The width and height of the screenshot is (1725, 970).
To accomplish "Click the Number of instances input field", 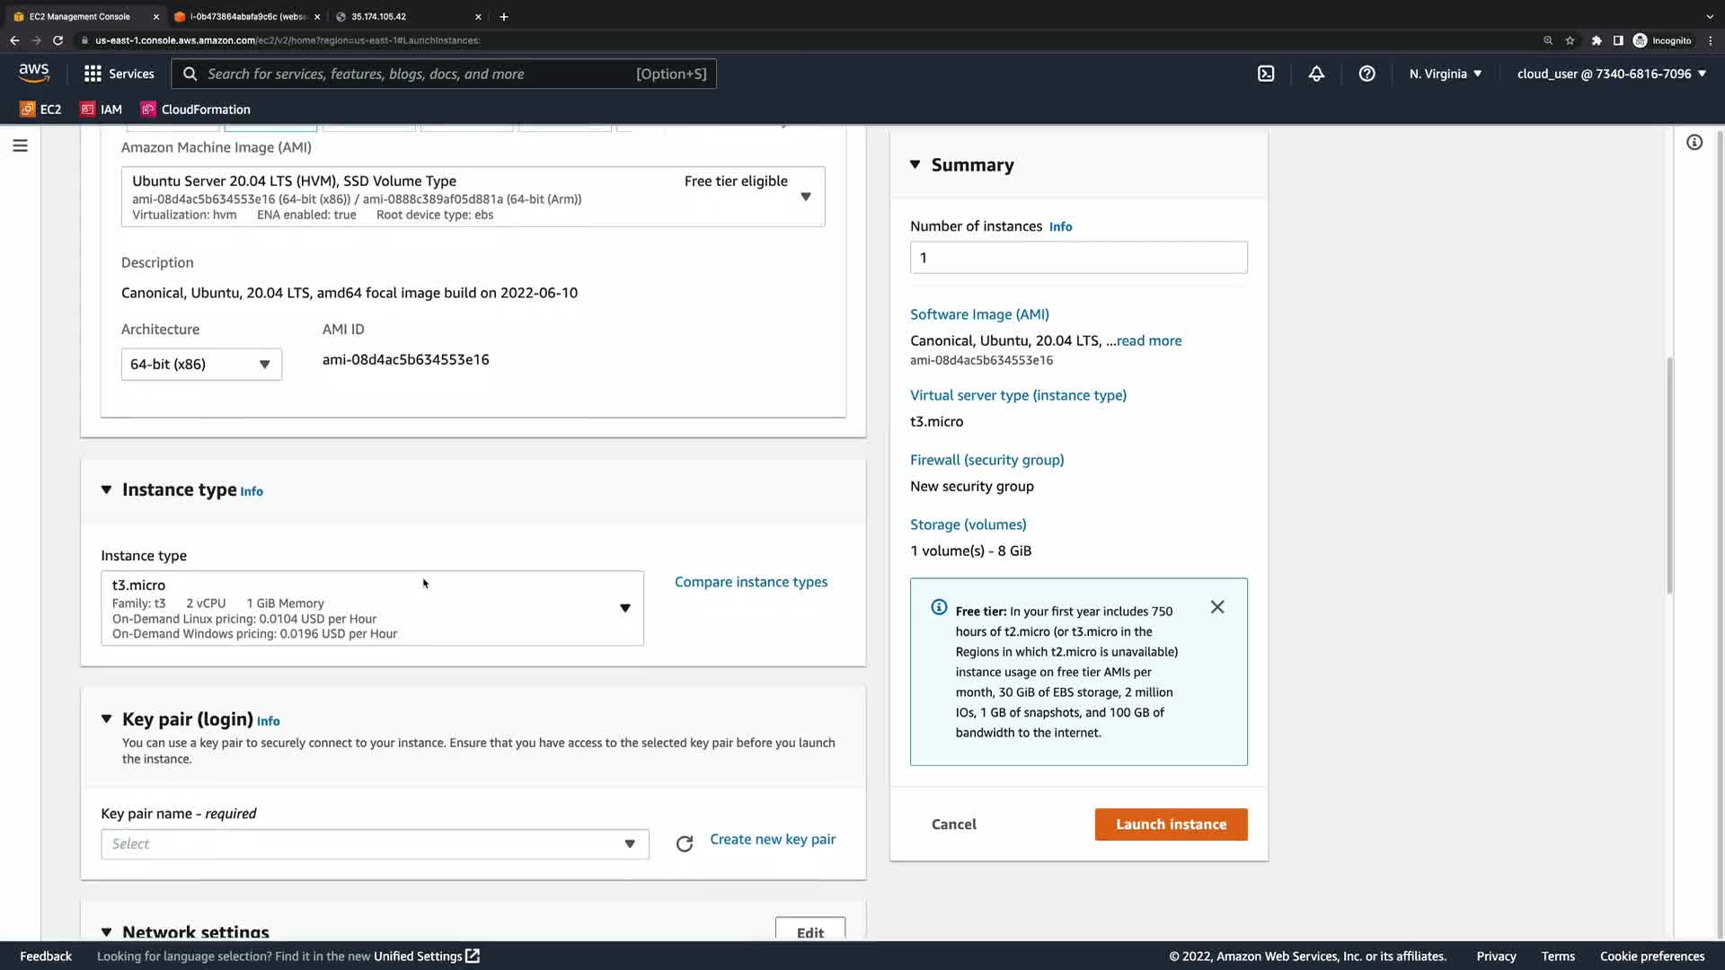I will (1078, 258).
